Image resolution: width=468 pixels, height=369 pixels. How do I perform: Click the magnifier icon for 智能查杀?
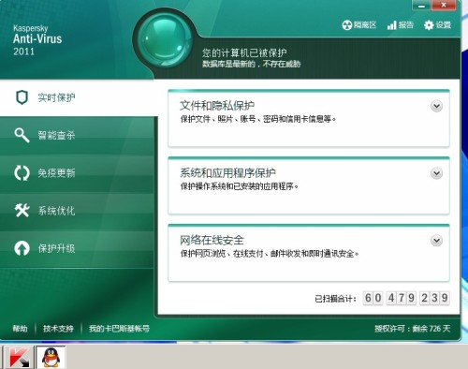point(22,135)
